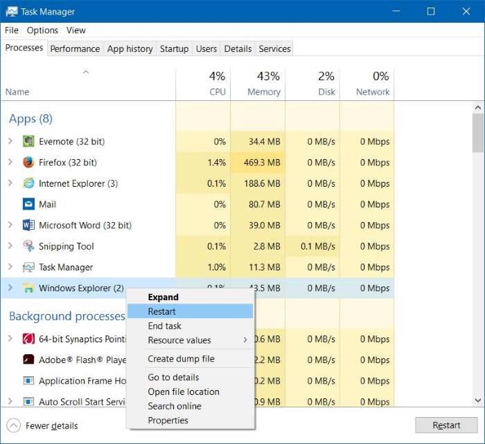Image resolution: width=485 pixels, height=444 pixels.
Task: Open the View menu
Action: (x=76, y=30)
